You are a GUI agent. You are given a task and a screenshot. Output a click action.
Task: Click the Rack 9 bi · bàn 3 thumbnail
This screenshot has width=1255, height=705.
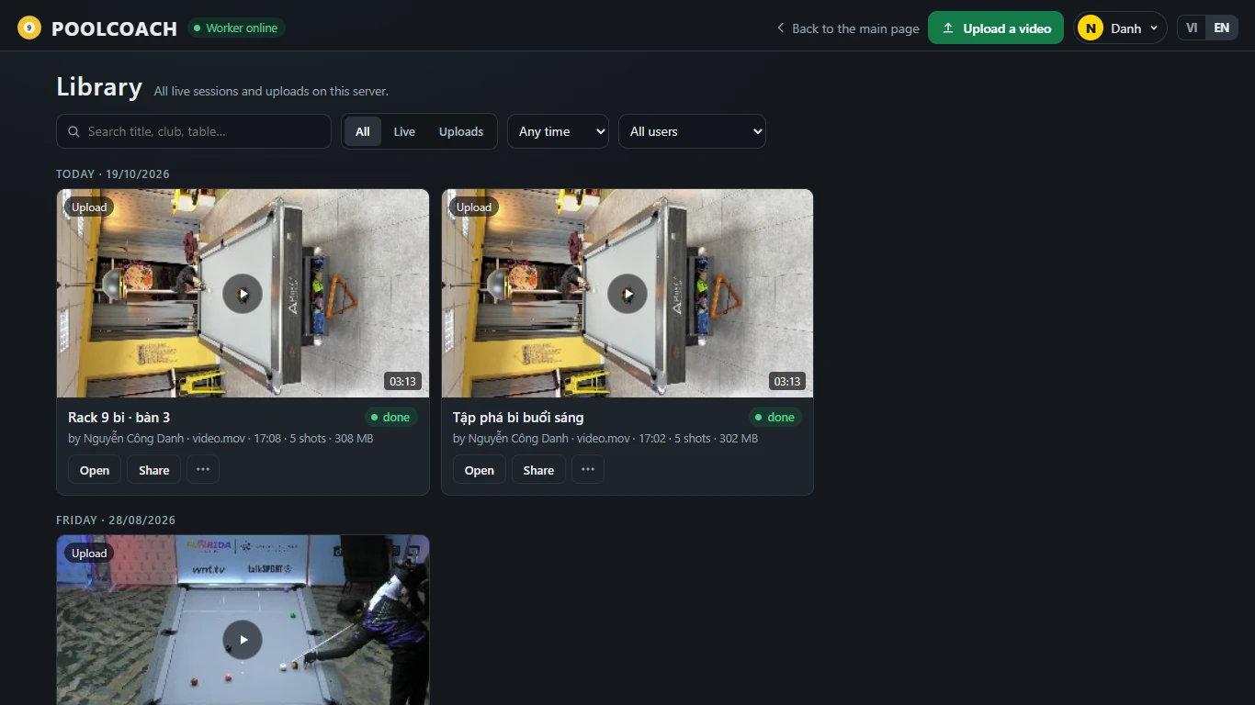click(243, 294)
